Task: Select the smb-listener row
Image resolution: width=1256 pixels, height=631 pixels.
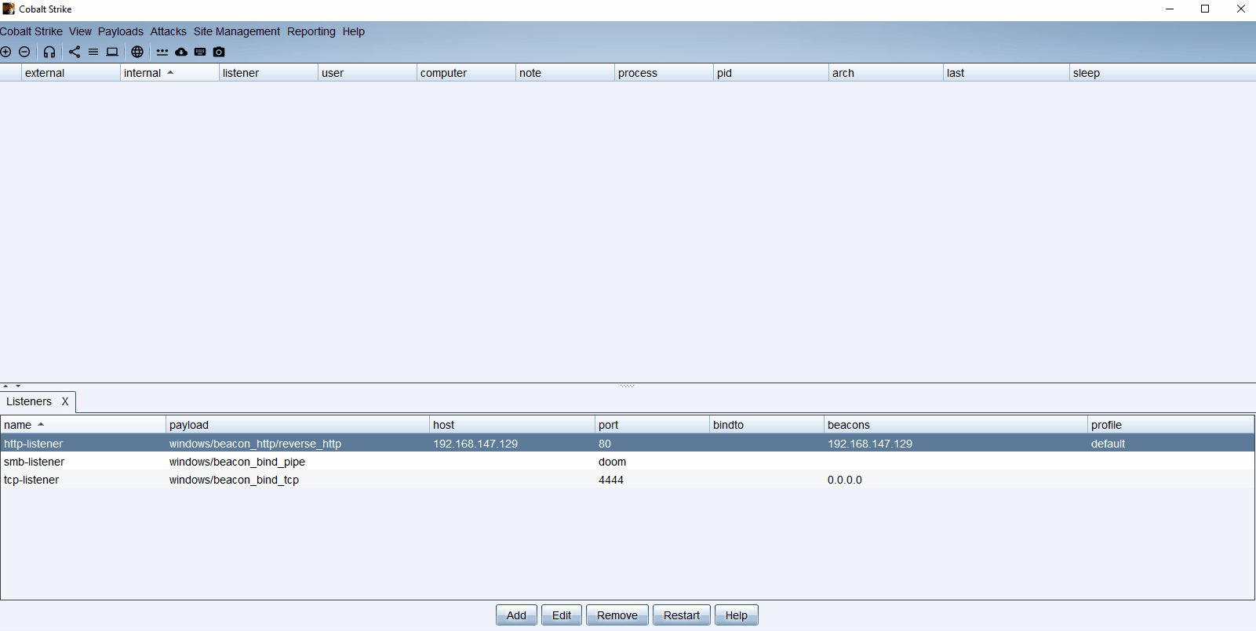Action: tap(35, 462)
